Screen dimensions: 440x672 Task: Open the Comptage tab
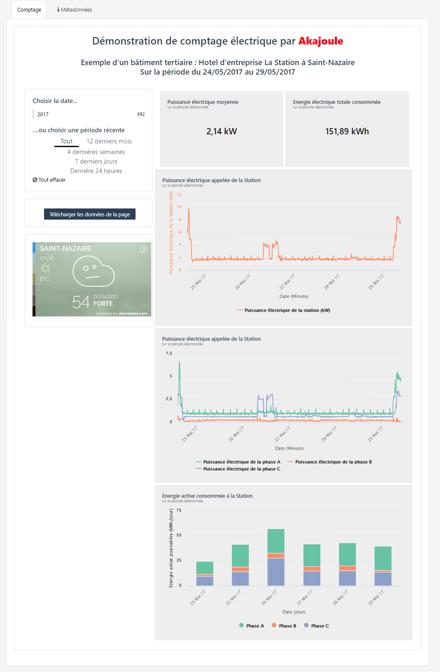29,10
